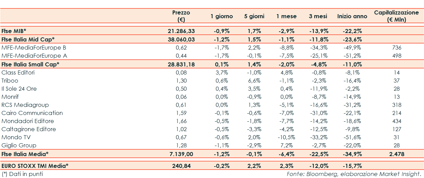Click the Class Editori stock name
The image size is (424, 178).
tap(18, 72)
